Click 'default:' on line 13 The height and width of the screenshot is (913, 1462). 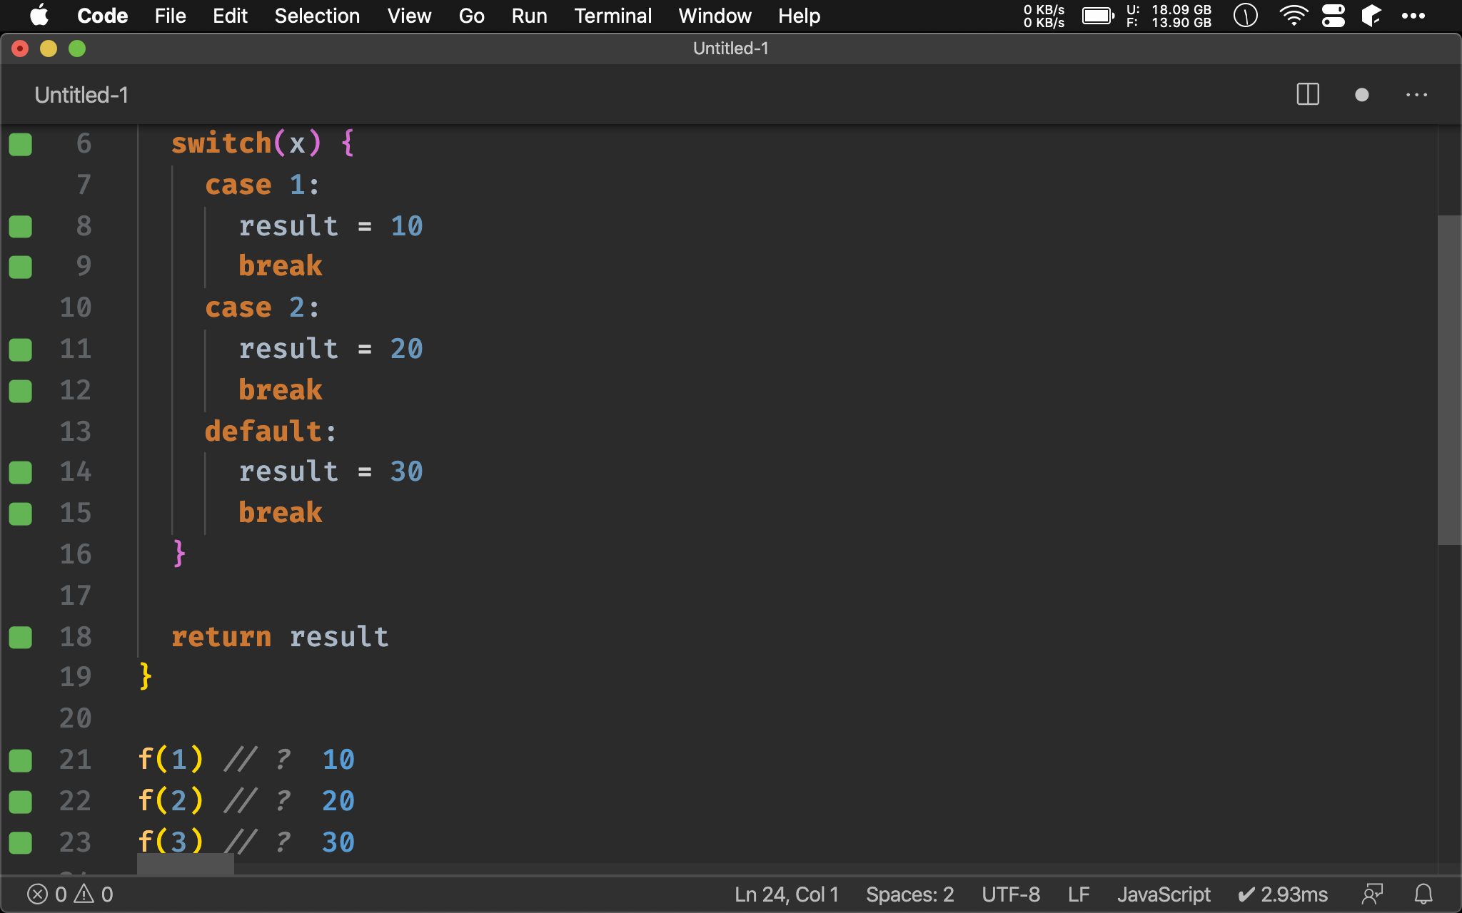tap(270, 431)
